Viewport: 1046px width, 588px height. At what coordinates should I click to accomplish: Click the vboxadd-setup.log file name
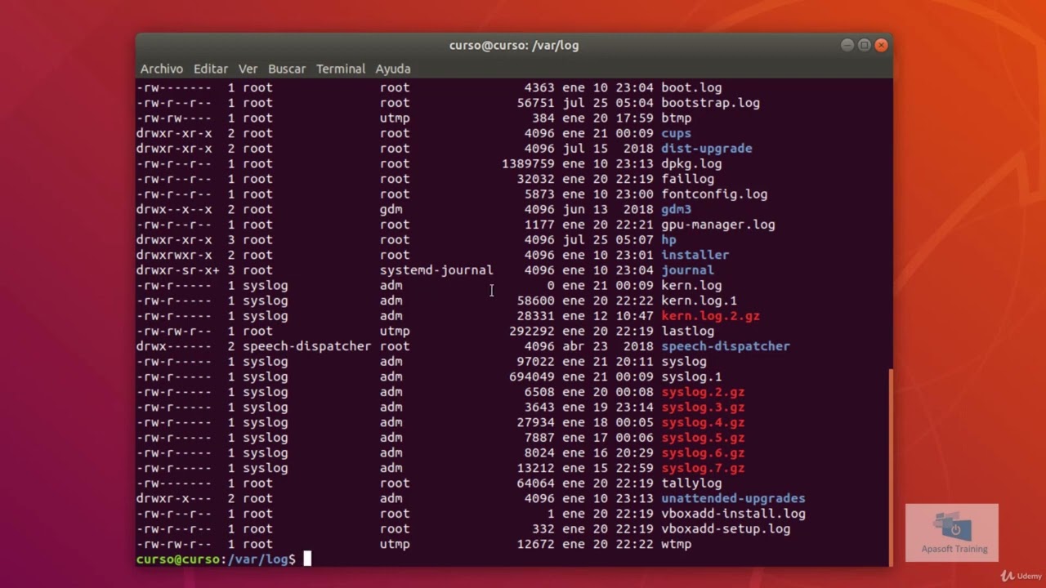(726, 529)
